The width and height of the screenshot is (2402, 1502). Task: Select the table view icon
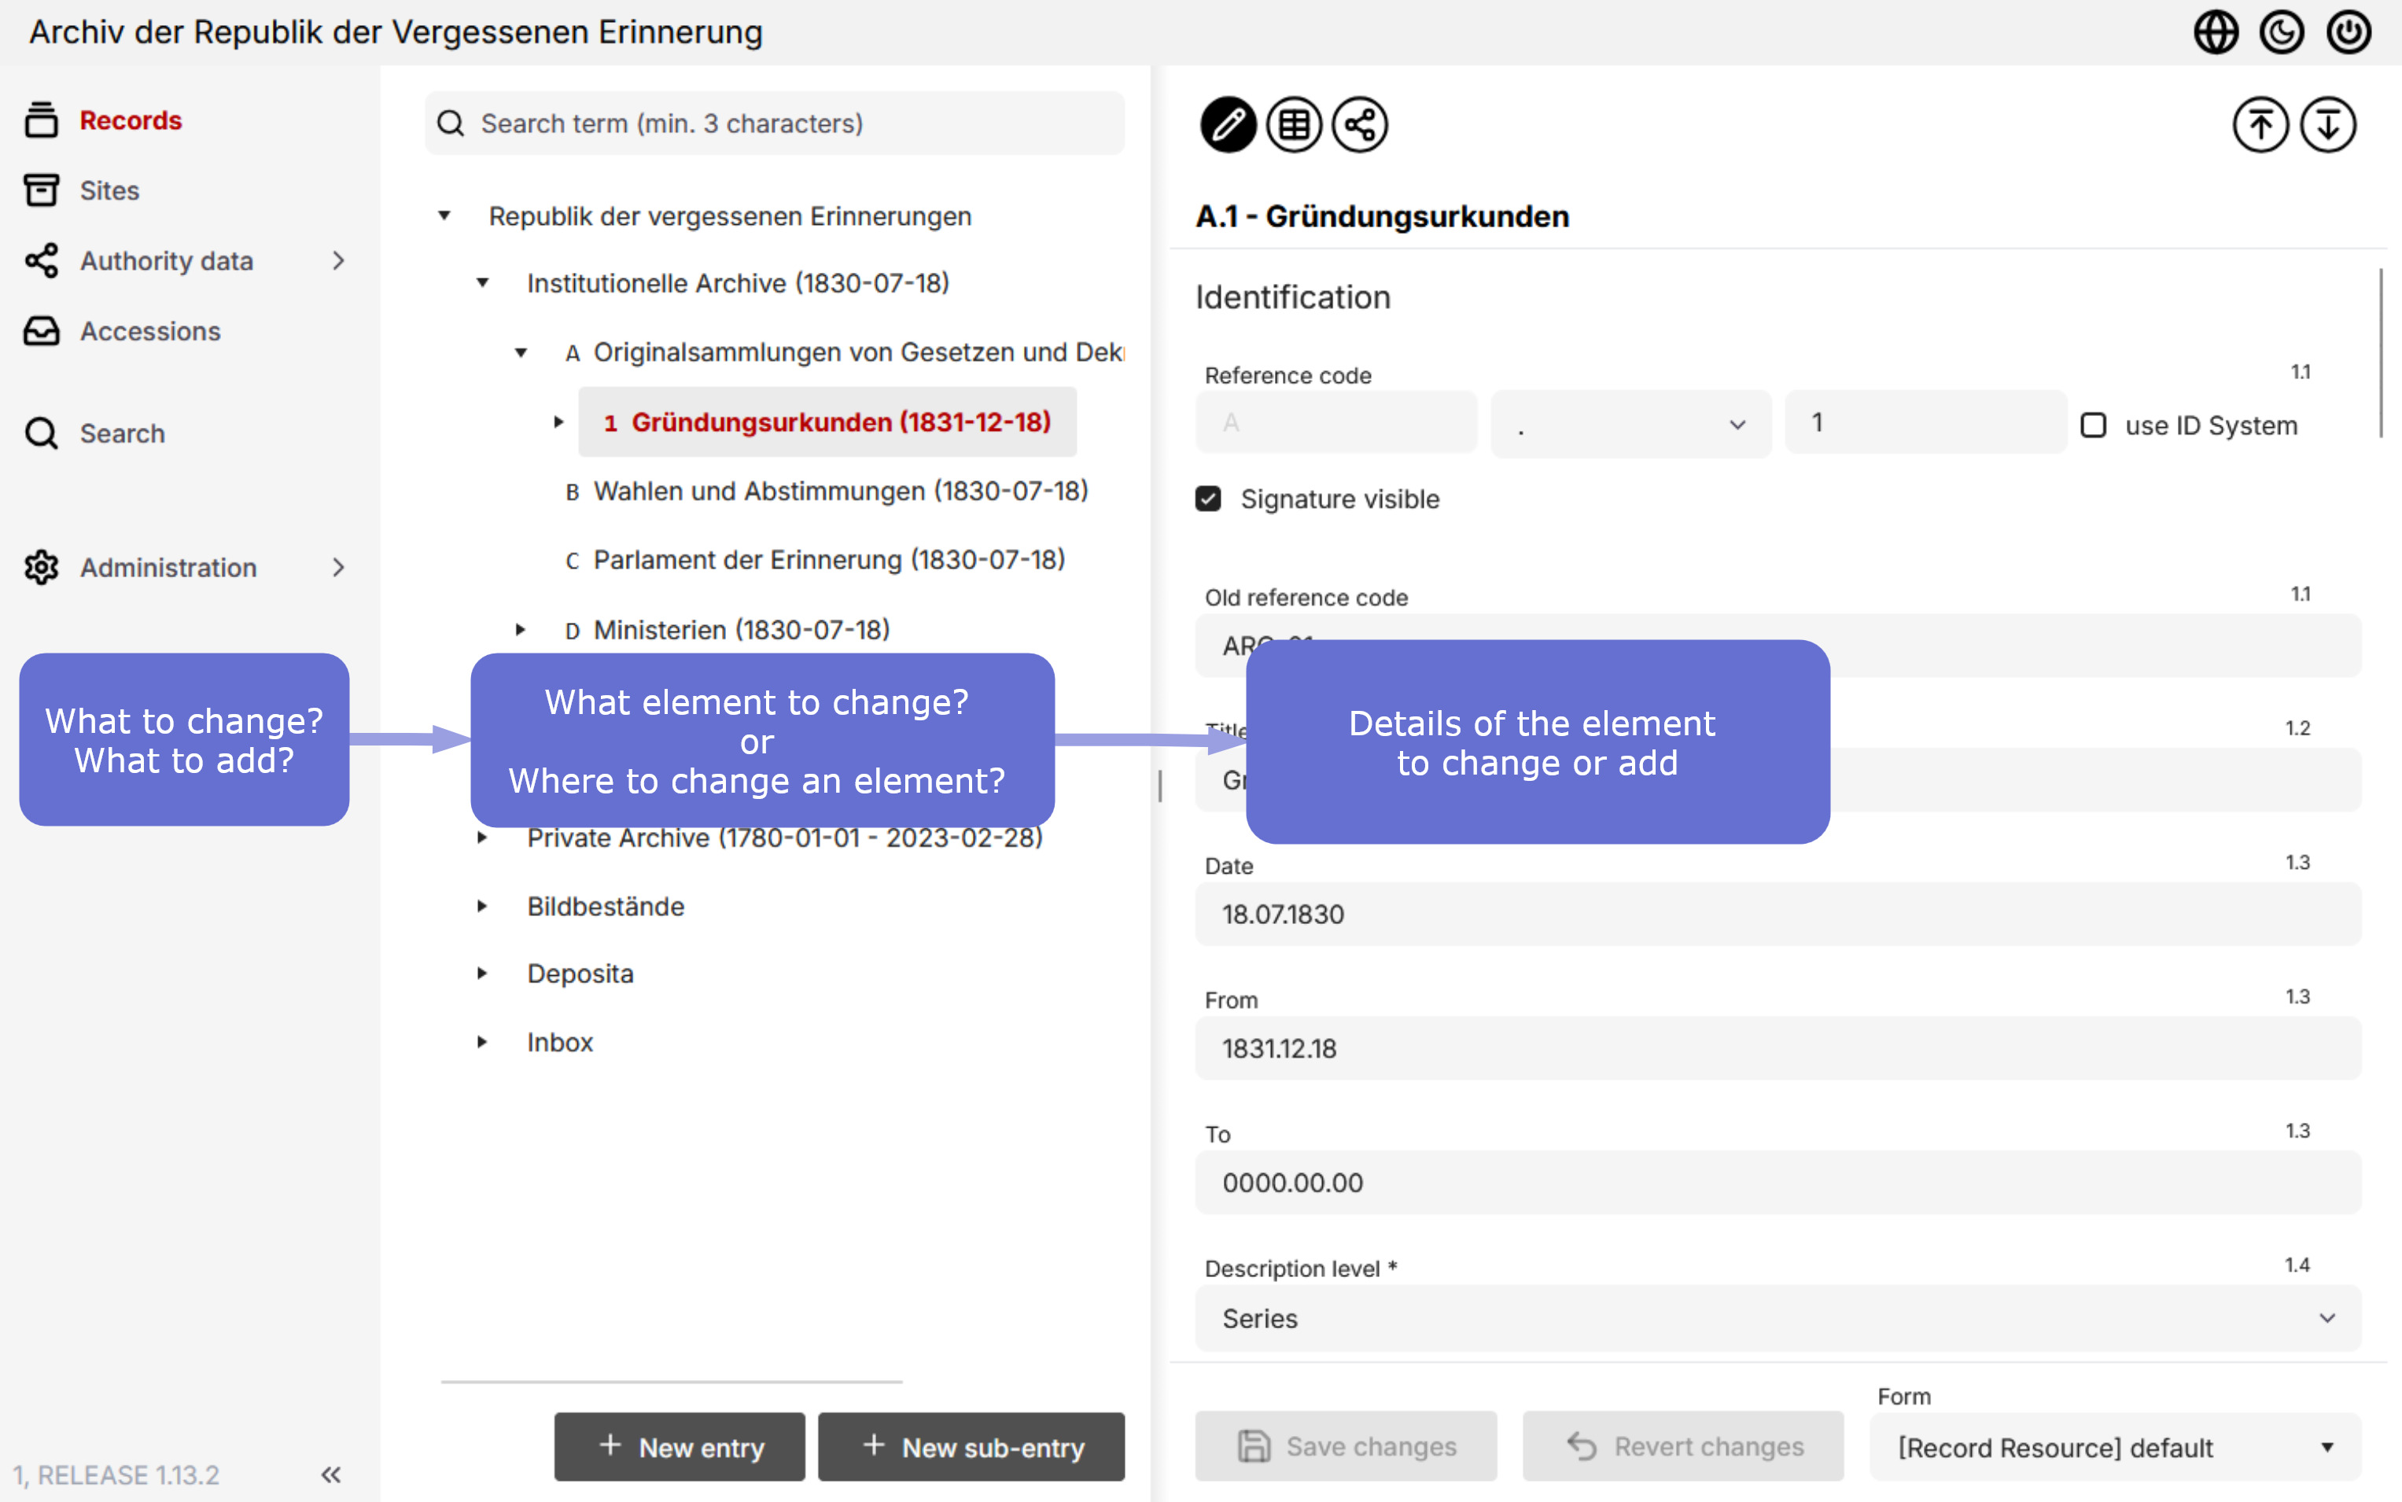(x=1295, y=124)
